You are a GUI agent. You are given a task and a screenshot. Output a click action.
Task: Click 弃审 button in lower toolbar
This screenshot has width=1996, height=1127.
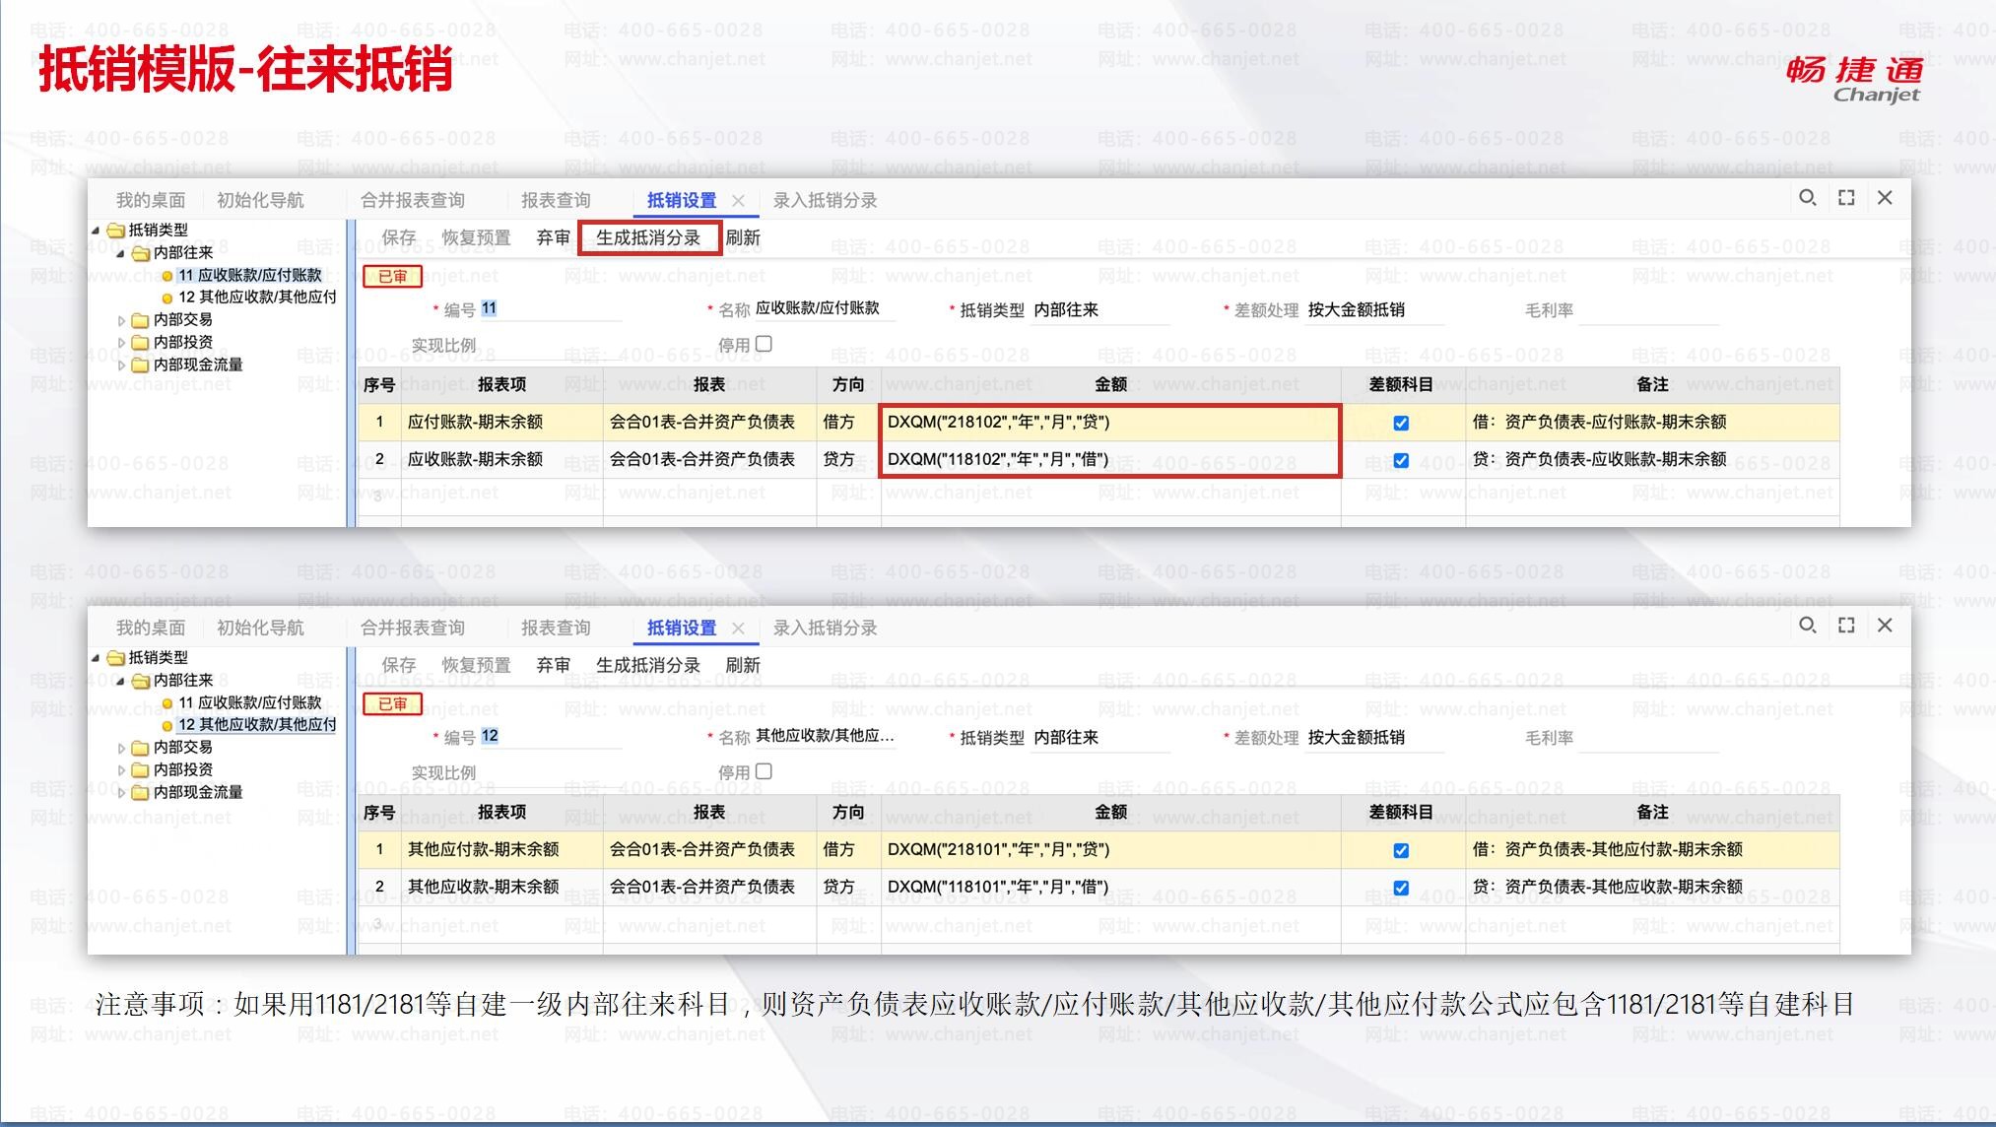point(553,665)
